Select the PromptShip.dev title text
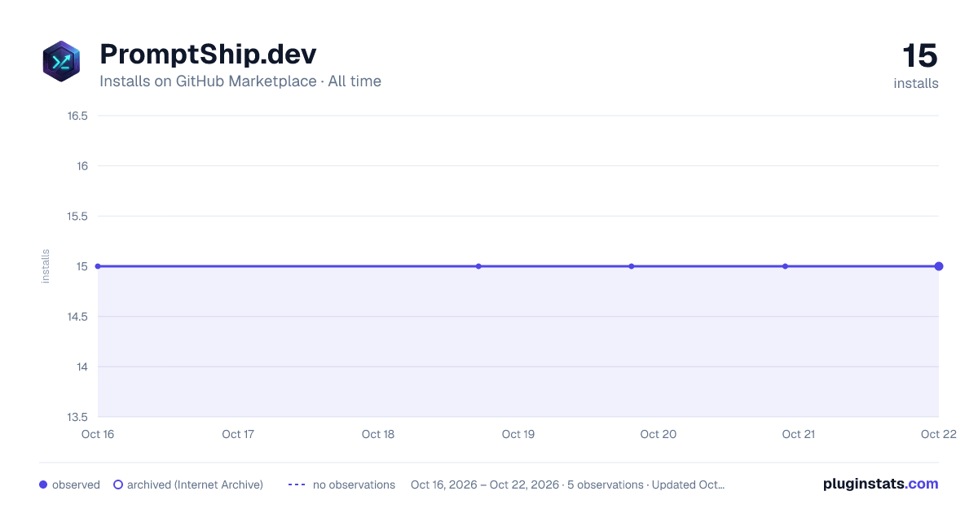This screenshot has height=513, width=978. click(208, 54)
